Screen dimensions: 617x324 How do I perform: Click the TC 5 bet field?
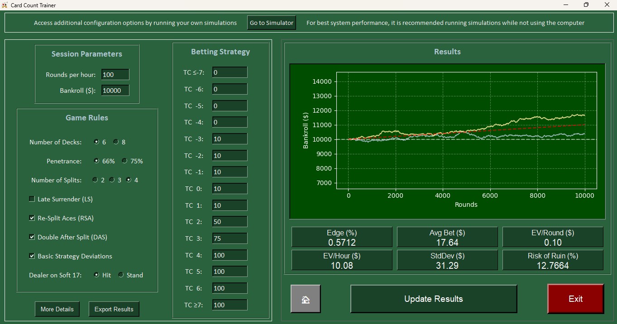[x=230, y=272]
